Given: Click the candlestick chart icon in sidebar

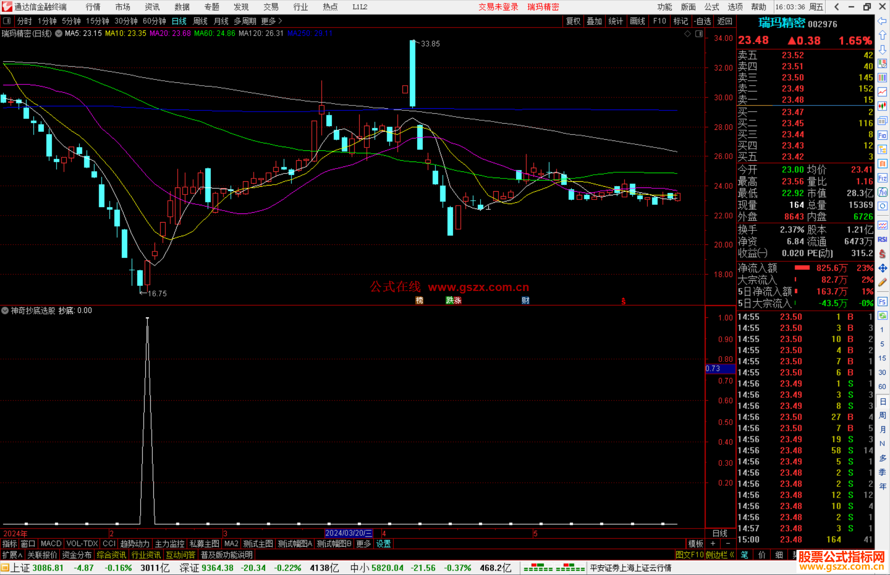Looking at the screenshot, I should click(x=882, y=106).
